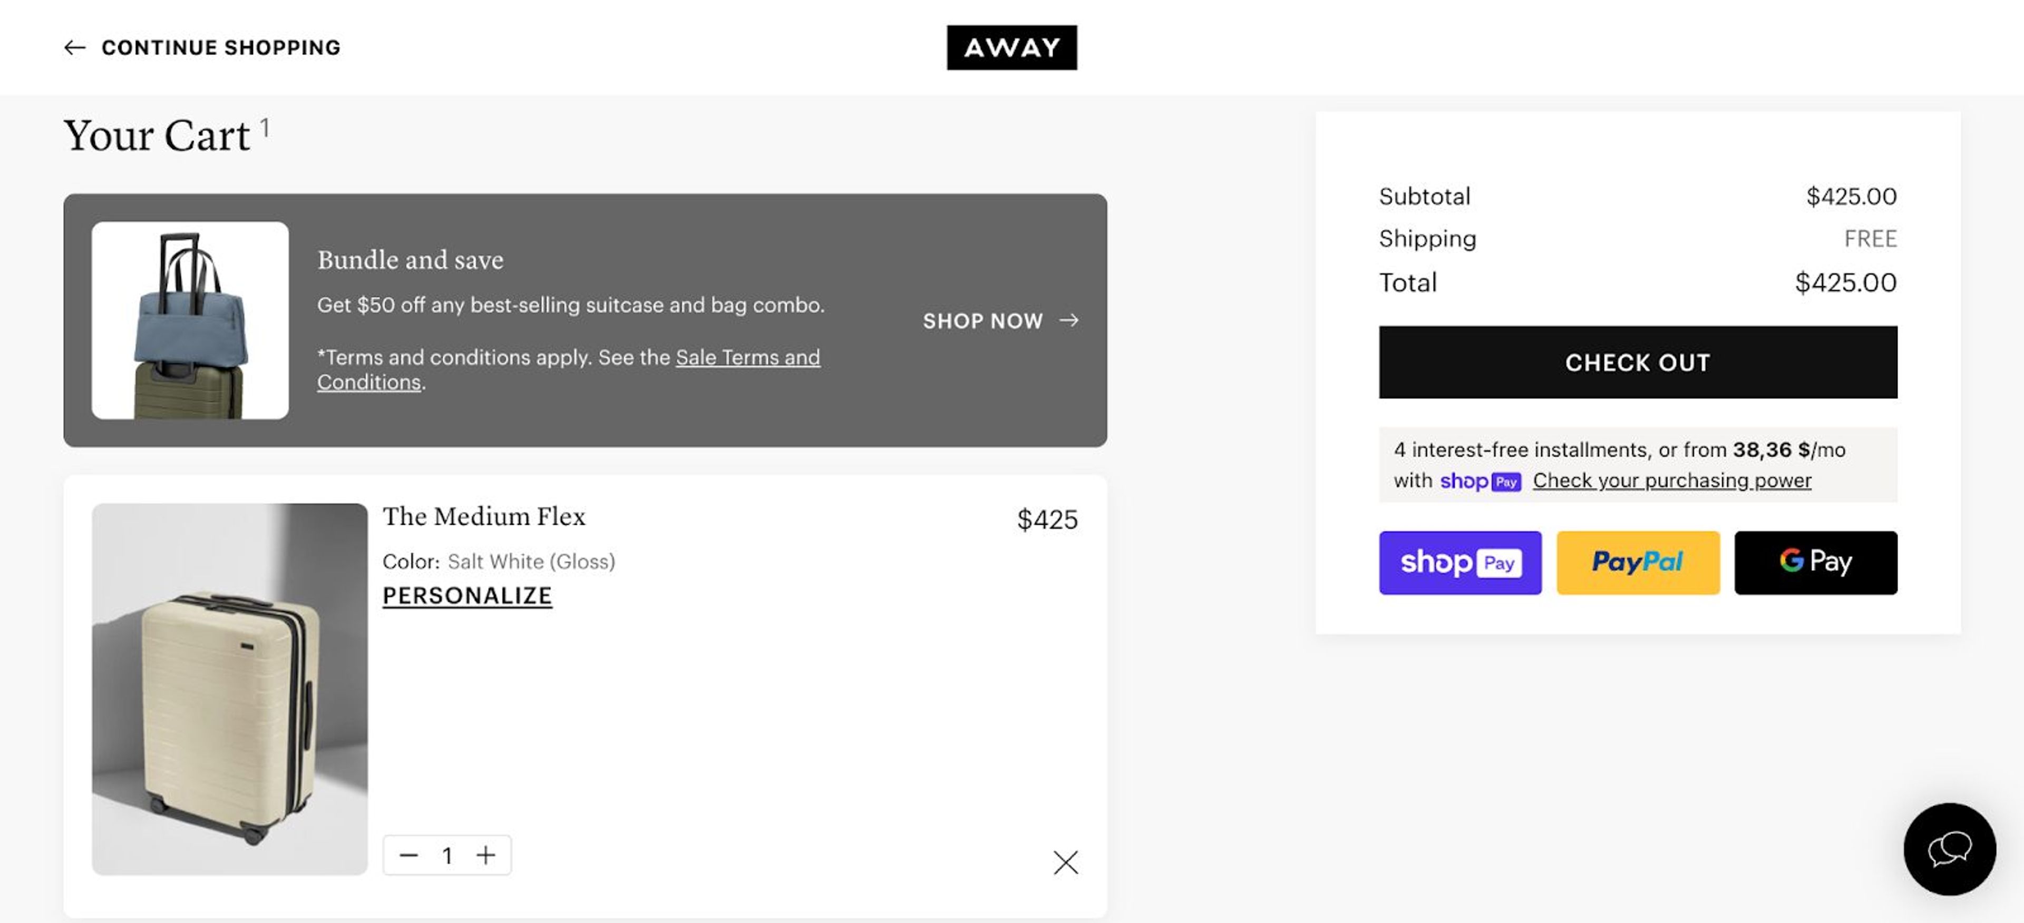Open the bundle bag and suitcase image
This screenshot has height=923, width=2024.
(190, 320)
